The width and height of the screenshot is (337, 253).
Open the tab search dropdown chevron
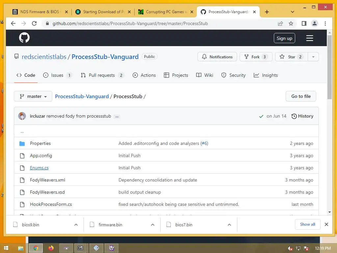click(292, 12)
